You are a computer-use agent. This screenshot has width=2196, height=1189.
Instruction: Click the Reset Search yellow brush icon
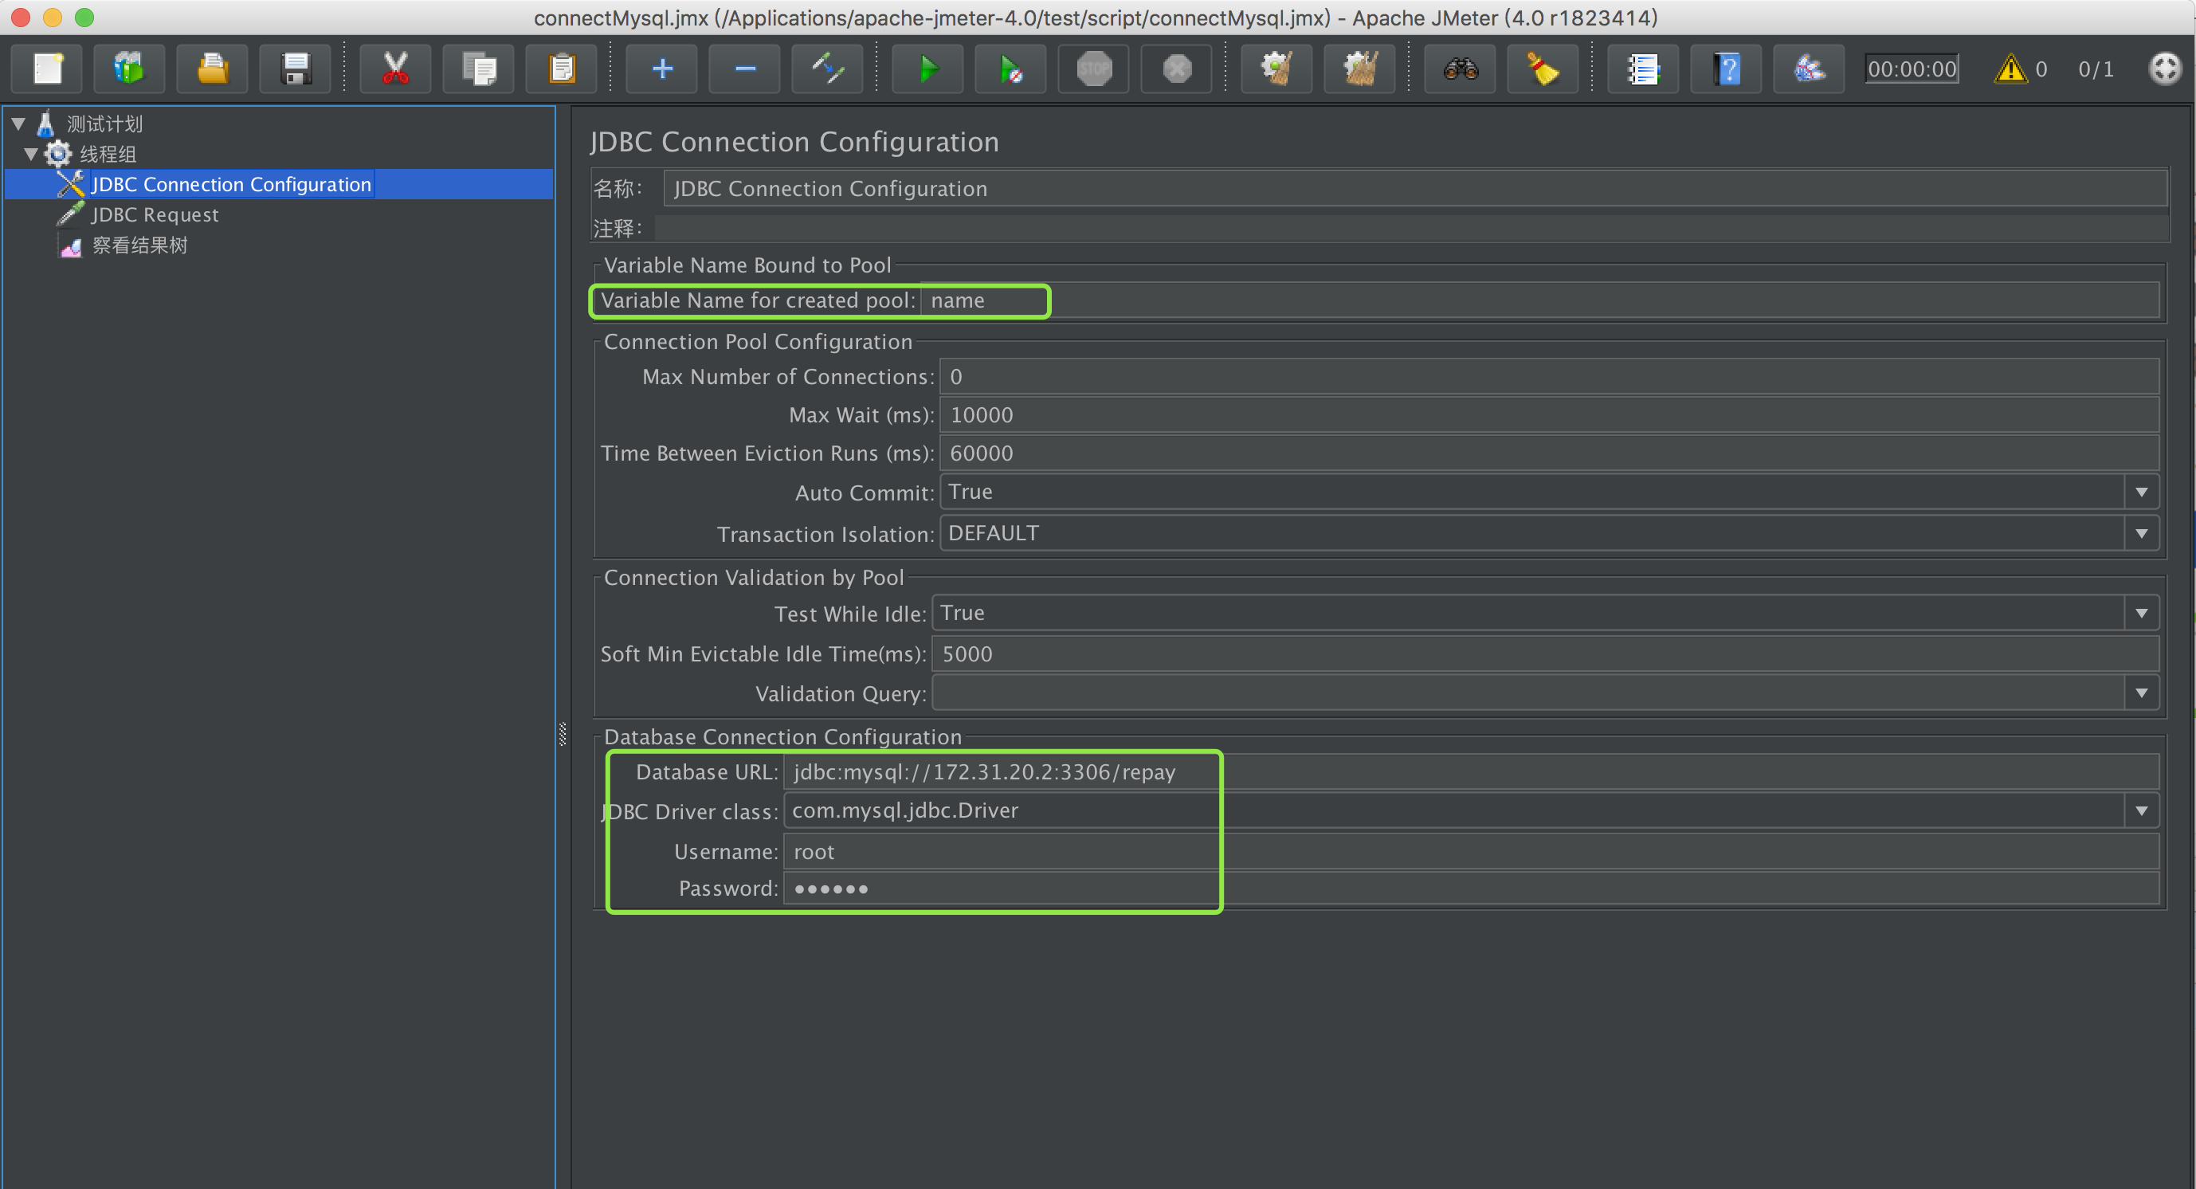point(1543,69)
